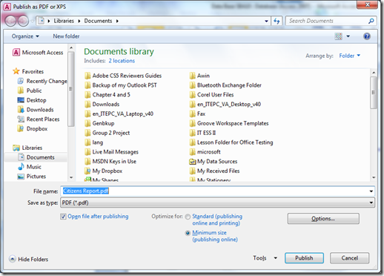Select the IT ESS II folder

pyautogui.click(x=202, y=133)
